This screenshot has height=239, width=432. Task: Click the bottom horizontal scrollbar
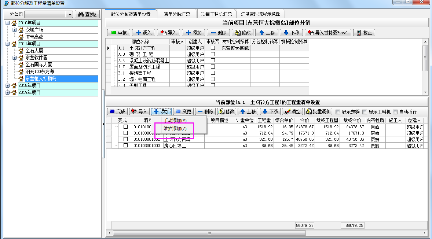[x=209, y=233]
